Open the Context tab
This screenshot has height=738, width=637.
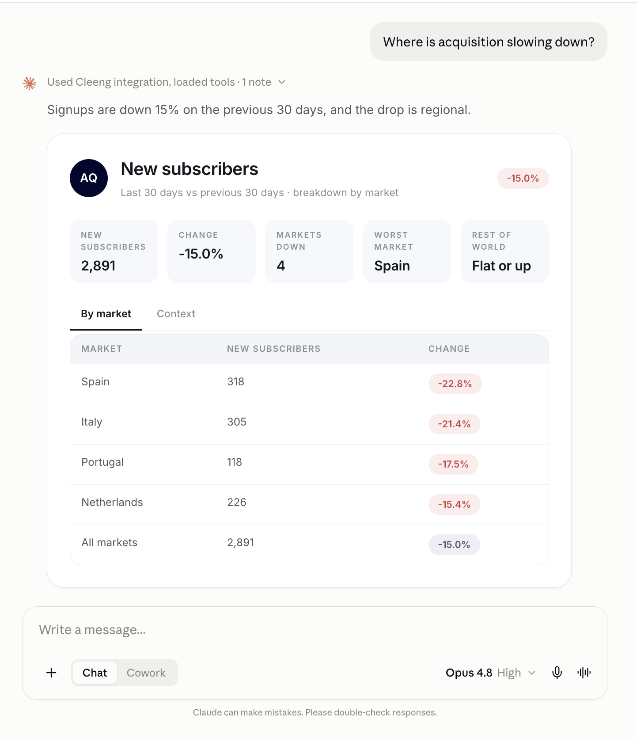176,314
